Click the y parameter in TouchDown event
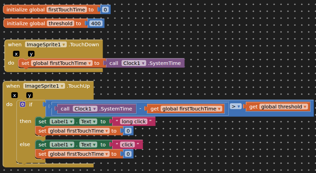 click(31, 54)
